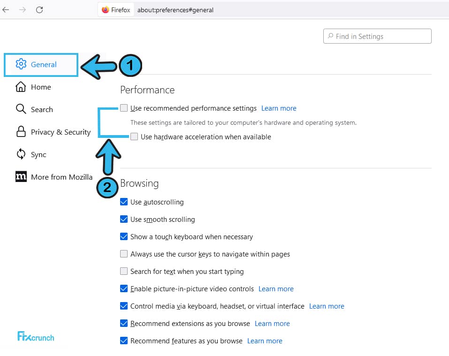This screenshot has width=449, height=356.
Task: Go back with the browser back arrow
Action: coord(6,10)
